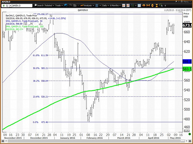This screenshot has height=144, width=193.
Task: Click the blue add-panel chart icon
Action: pos(139,6)
